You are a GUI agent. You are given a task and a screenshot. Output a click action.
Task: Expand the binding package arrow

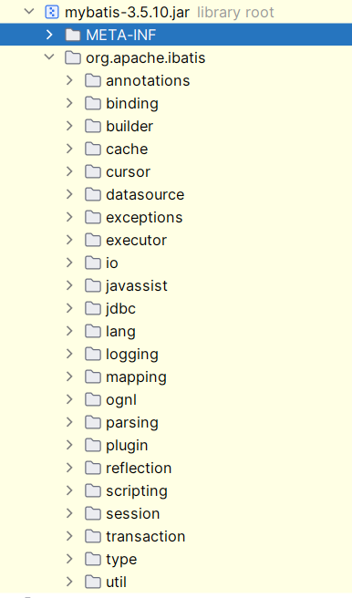(69, 103)
